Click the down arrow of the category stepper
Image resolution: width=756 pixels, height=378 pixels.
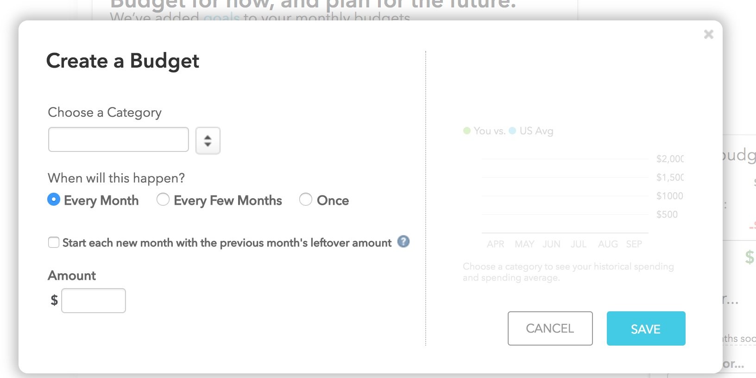point(208,143)
